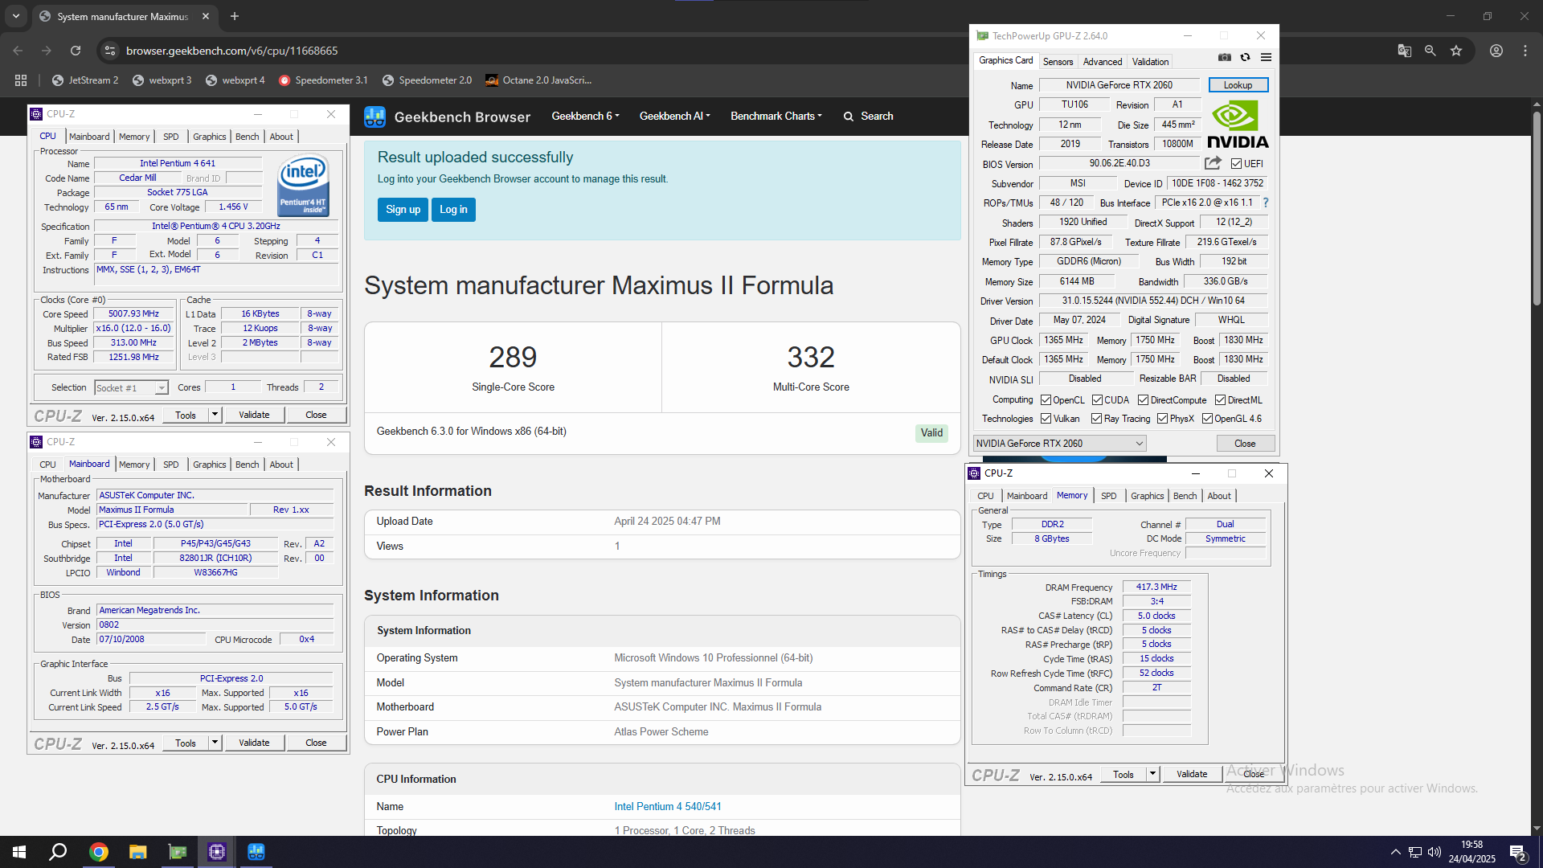Toggle DirectCompute checkbox
Screen dimensions: 1543x868
(x=1143, y=400)
